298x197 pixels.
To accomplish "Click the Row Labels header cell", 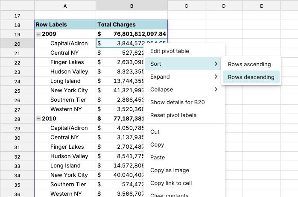I will click(65, 24).
